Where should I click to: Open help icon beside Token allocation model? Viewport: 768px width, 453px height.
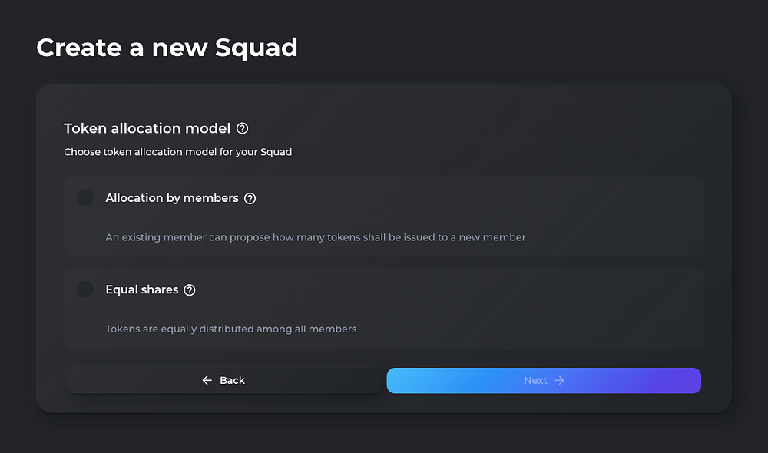(243, 128)
